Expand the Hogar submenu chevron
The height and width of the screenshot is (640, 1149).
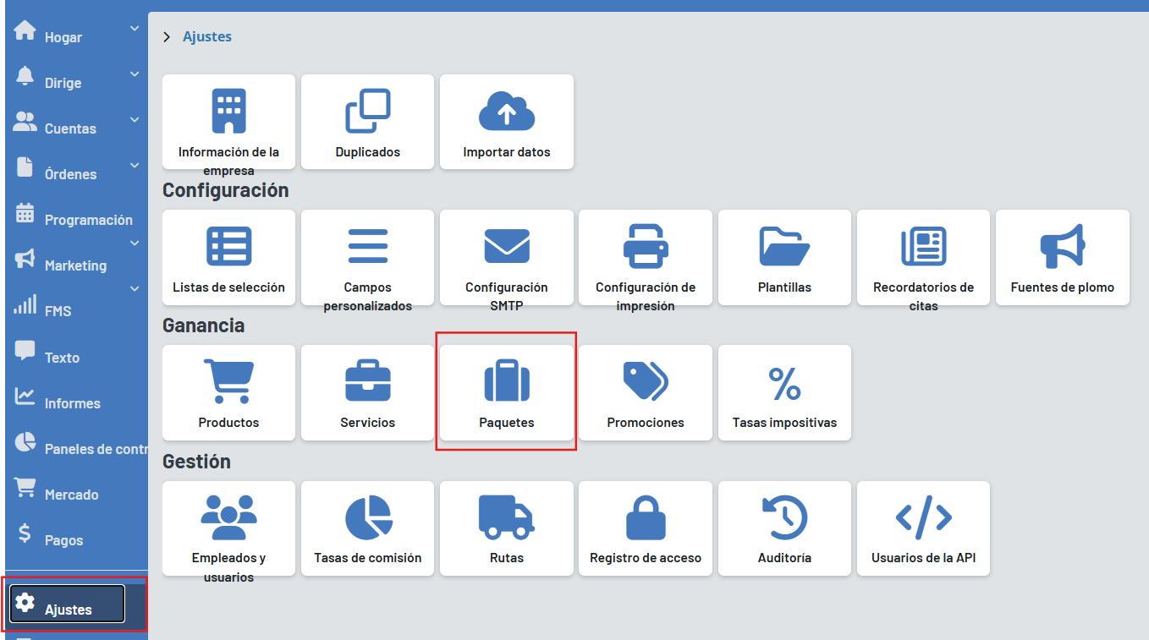point(135,29)
